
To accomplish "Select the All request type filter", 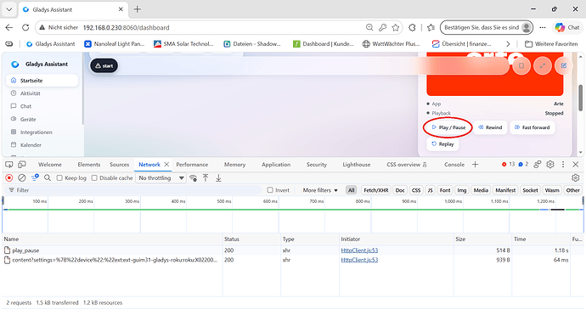I will (352, 190).
